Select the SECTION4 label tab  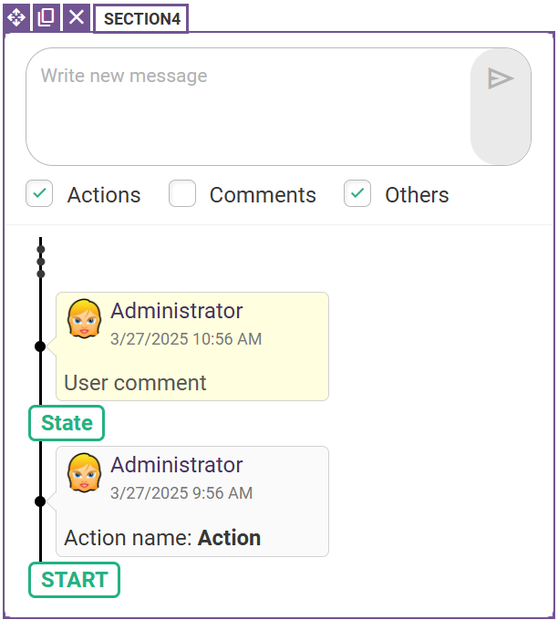[141, 18]
